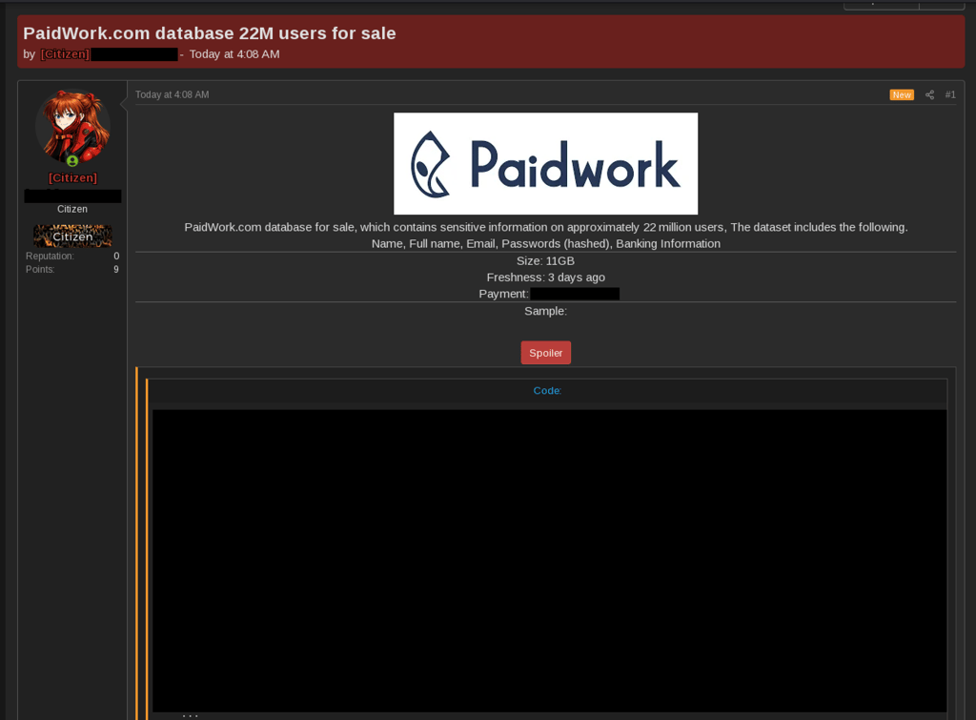Screen dimensions: 976x720
Task: Click the Points: value 9
Action: (115, 269)
